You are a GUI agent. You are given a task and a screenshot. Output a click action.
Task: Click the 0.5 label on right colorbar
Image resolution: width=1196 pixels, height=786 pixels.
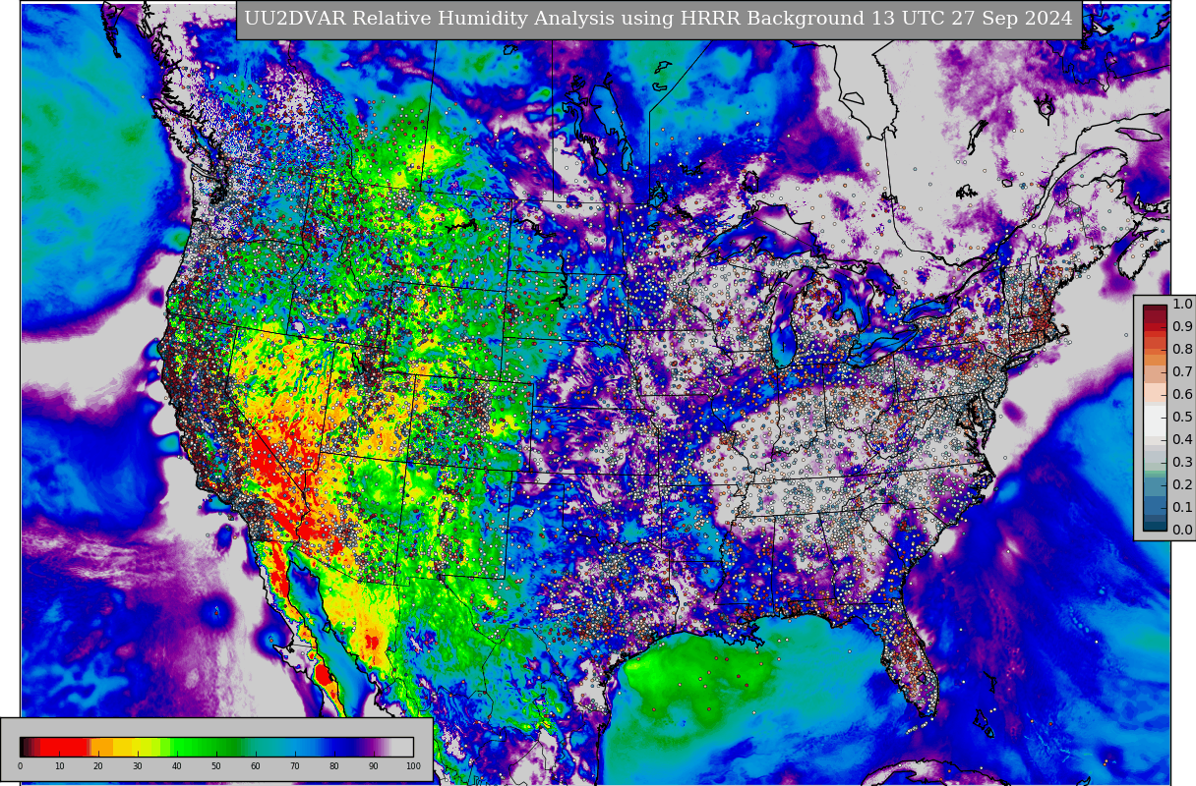1182,418
